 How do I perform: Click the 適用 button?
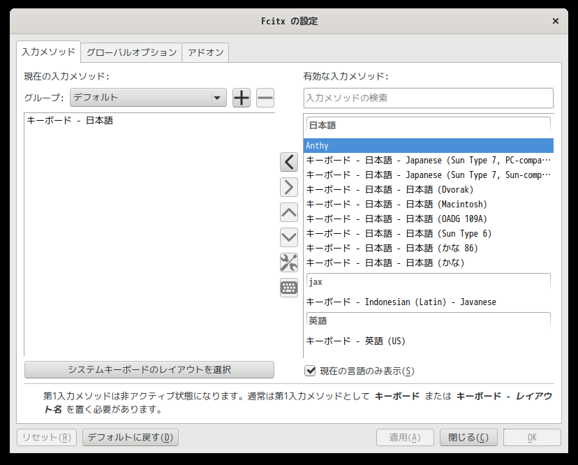pos(405,437)
